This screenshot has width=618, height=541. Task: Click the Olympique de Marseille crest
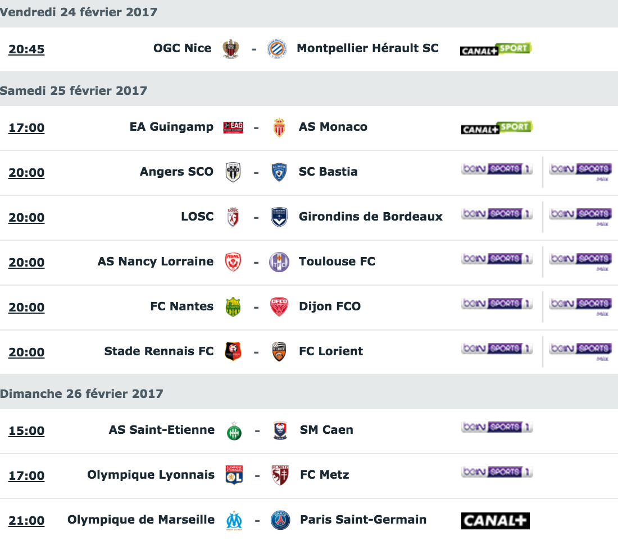(234, 520)
